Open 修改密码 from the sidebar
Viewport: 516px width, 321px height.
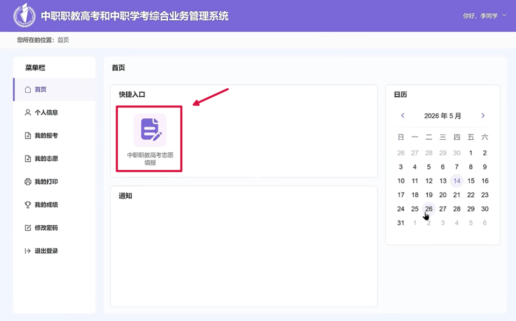click(54, 228)
